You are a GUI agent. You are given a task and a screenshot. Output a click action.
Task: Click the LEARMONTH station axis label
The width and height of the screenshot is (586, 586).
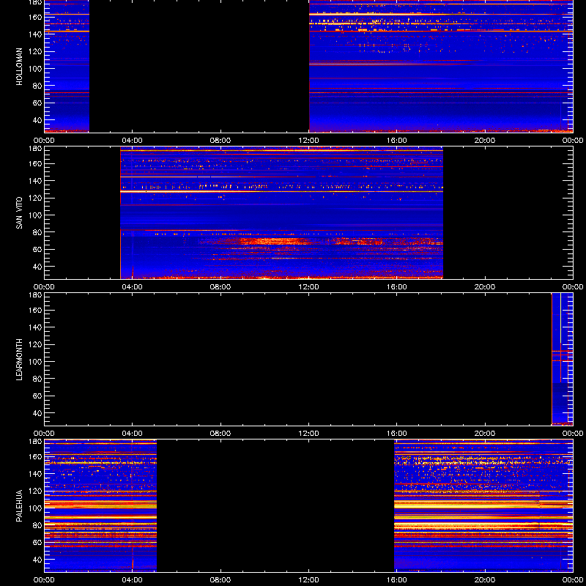point(19,360)
